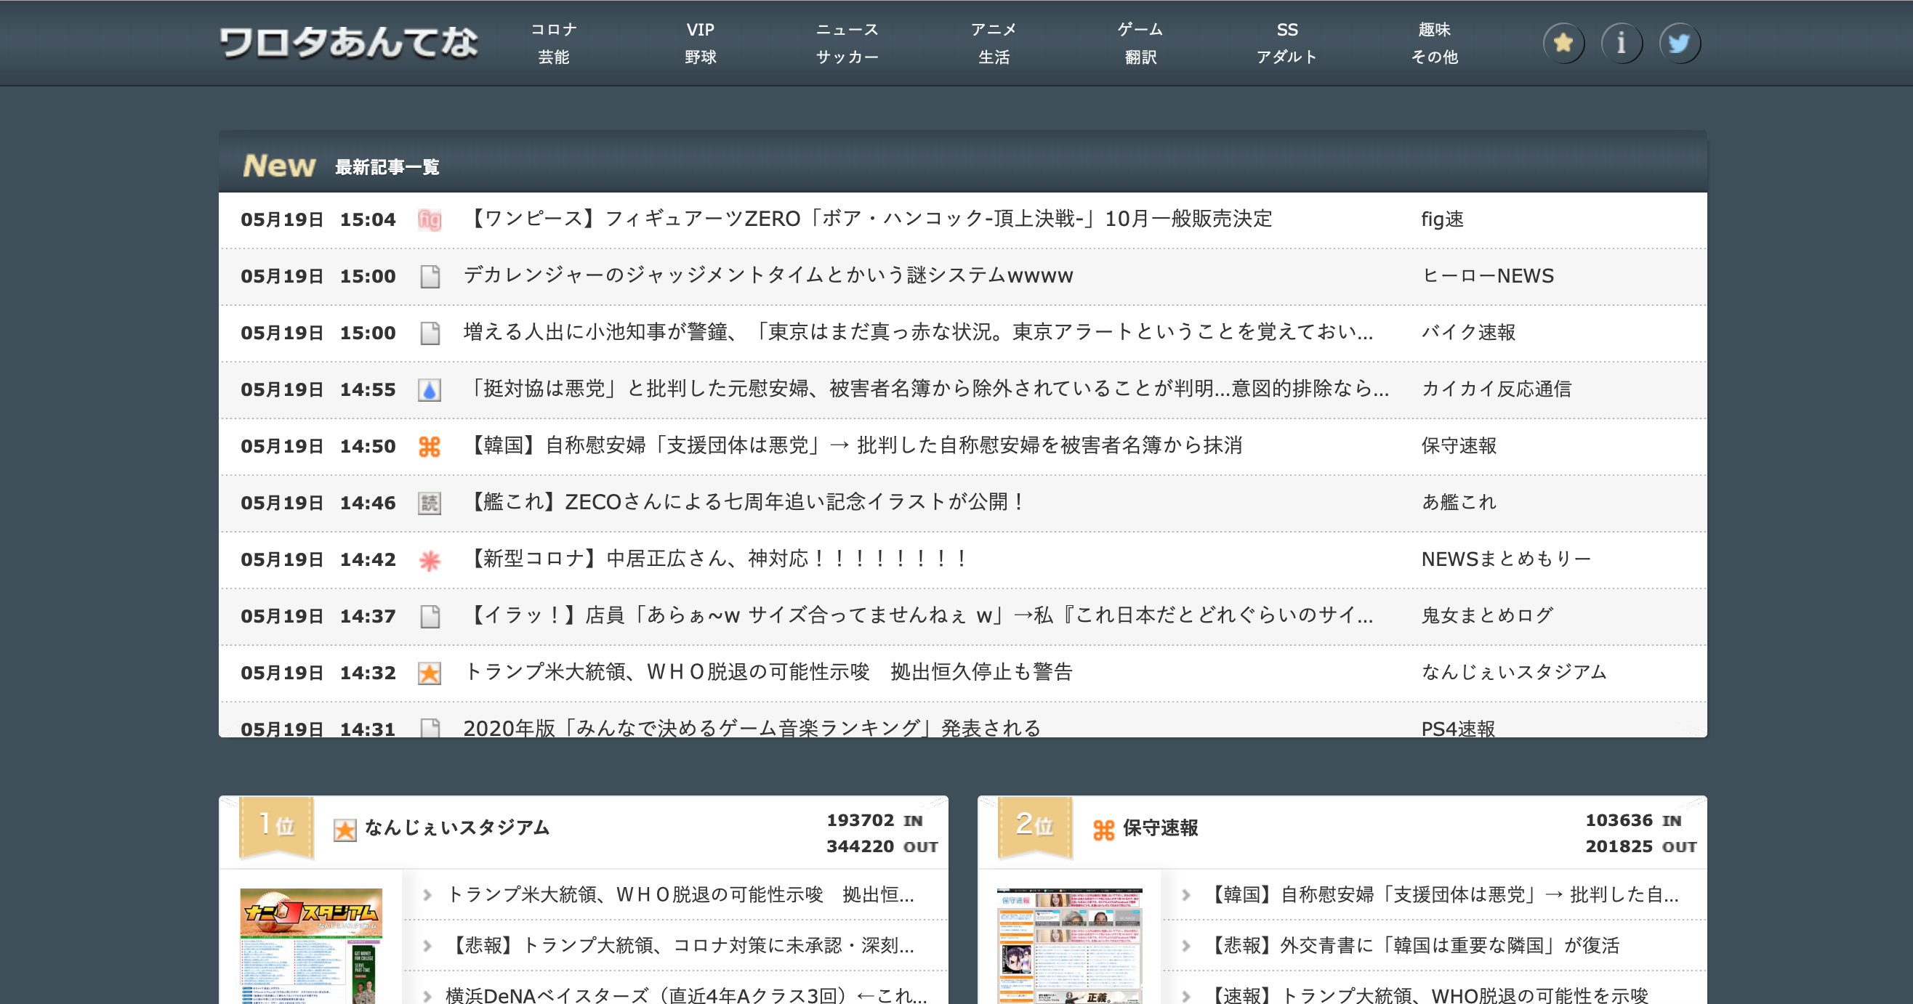Click arrow beside ranked 【韓国】自称慰安婦 link
Image resolution: width=1913 pixels, height=1004 pixels.
pyautogui.click(x=1186, y=895)
